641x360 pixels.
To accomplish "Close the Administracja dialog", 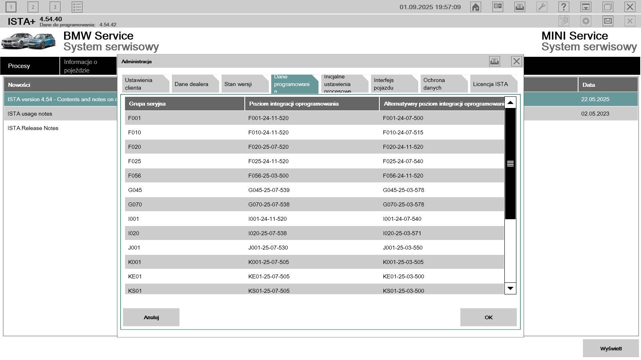I will (x=516, y=61).
